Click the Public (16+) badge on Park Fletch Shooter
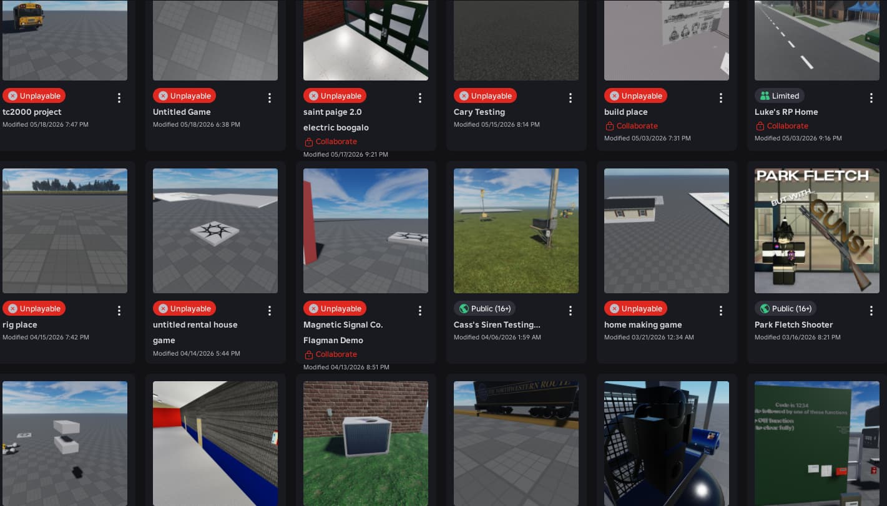 [785, 309]
